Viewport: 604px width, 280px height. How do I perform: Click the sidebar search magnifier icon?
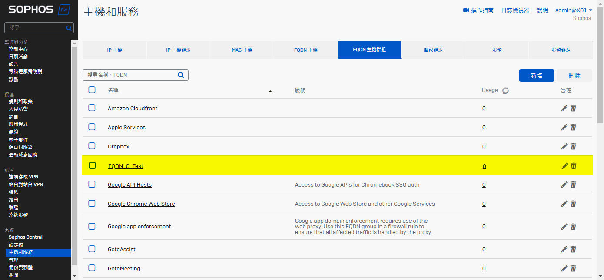[69, 28]
